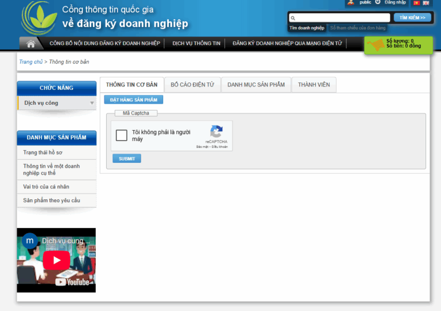Click the green leaf portal logo
The width and height of the screenshot is (441, 311).
click(x=38, y=17)
